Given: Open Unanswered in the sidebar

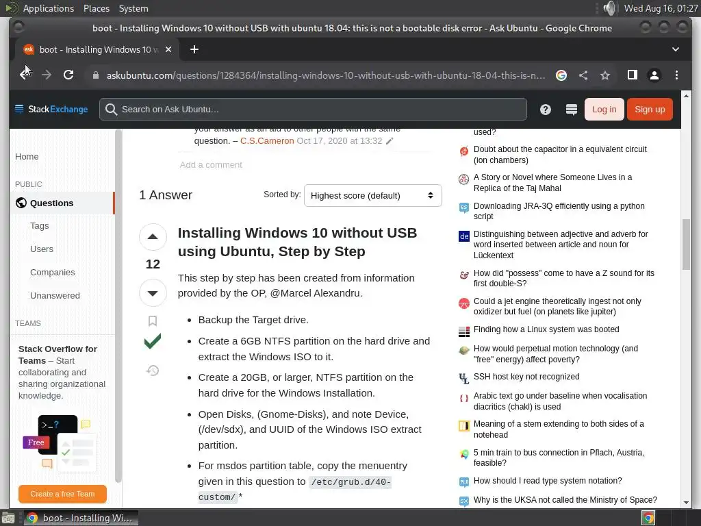Looking at the screenshot, I should (x=55, y=296).
